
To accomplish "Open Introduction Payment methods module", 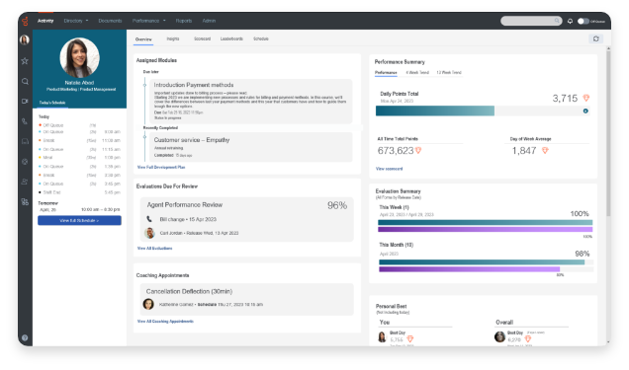I will [251, 102].
